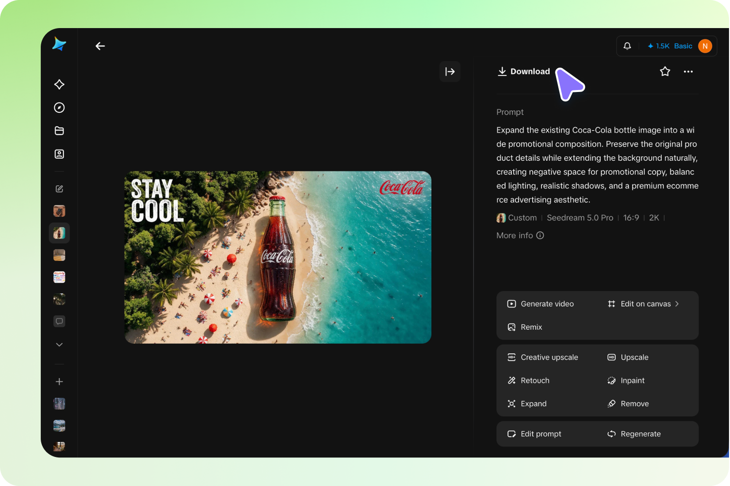Open the sparkle create icon in sidebar
730x486 pixels.
(59, 84)
